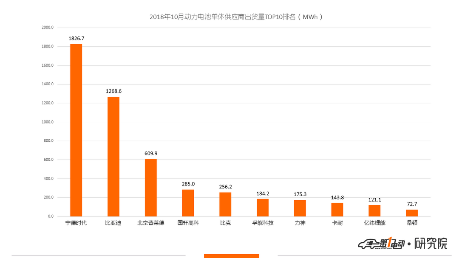Image resolution: width=459 pixels, height=258 pixels.
Task: Click the 桑顿 axis label
Action: coord(412,223)
